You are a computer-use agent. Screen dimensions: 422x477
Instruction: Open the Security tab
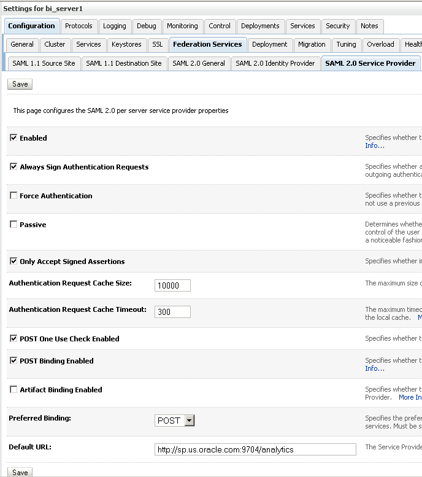click(x=338, y=26)
